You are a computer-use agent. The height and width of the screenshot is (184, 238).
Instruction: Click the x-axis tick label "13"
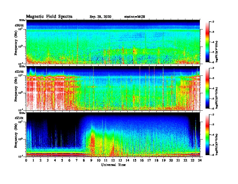[120, 161]
